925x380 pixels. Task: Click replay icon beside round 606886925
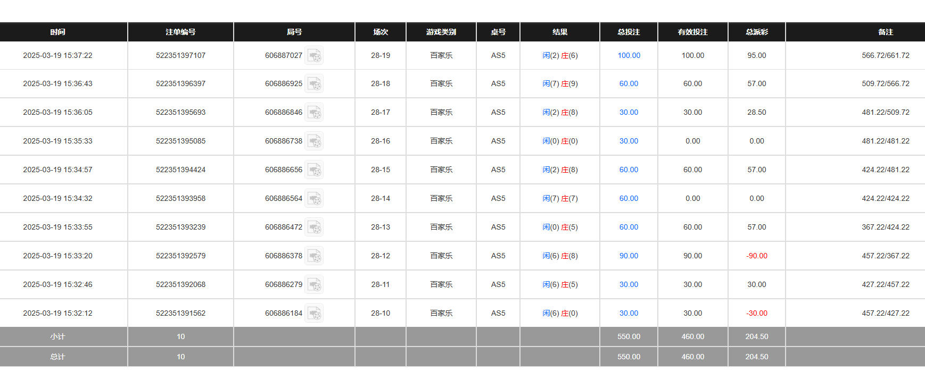314,84
